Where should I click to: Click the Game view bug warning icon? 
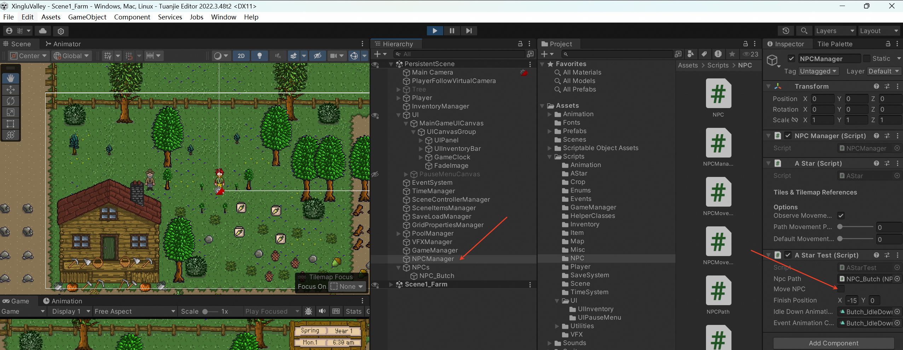click(x=308, y=311)
